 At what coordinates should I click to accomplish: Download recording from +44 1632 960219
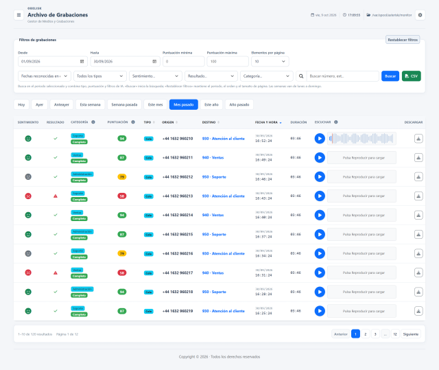click(418, 311)
